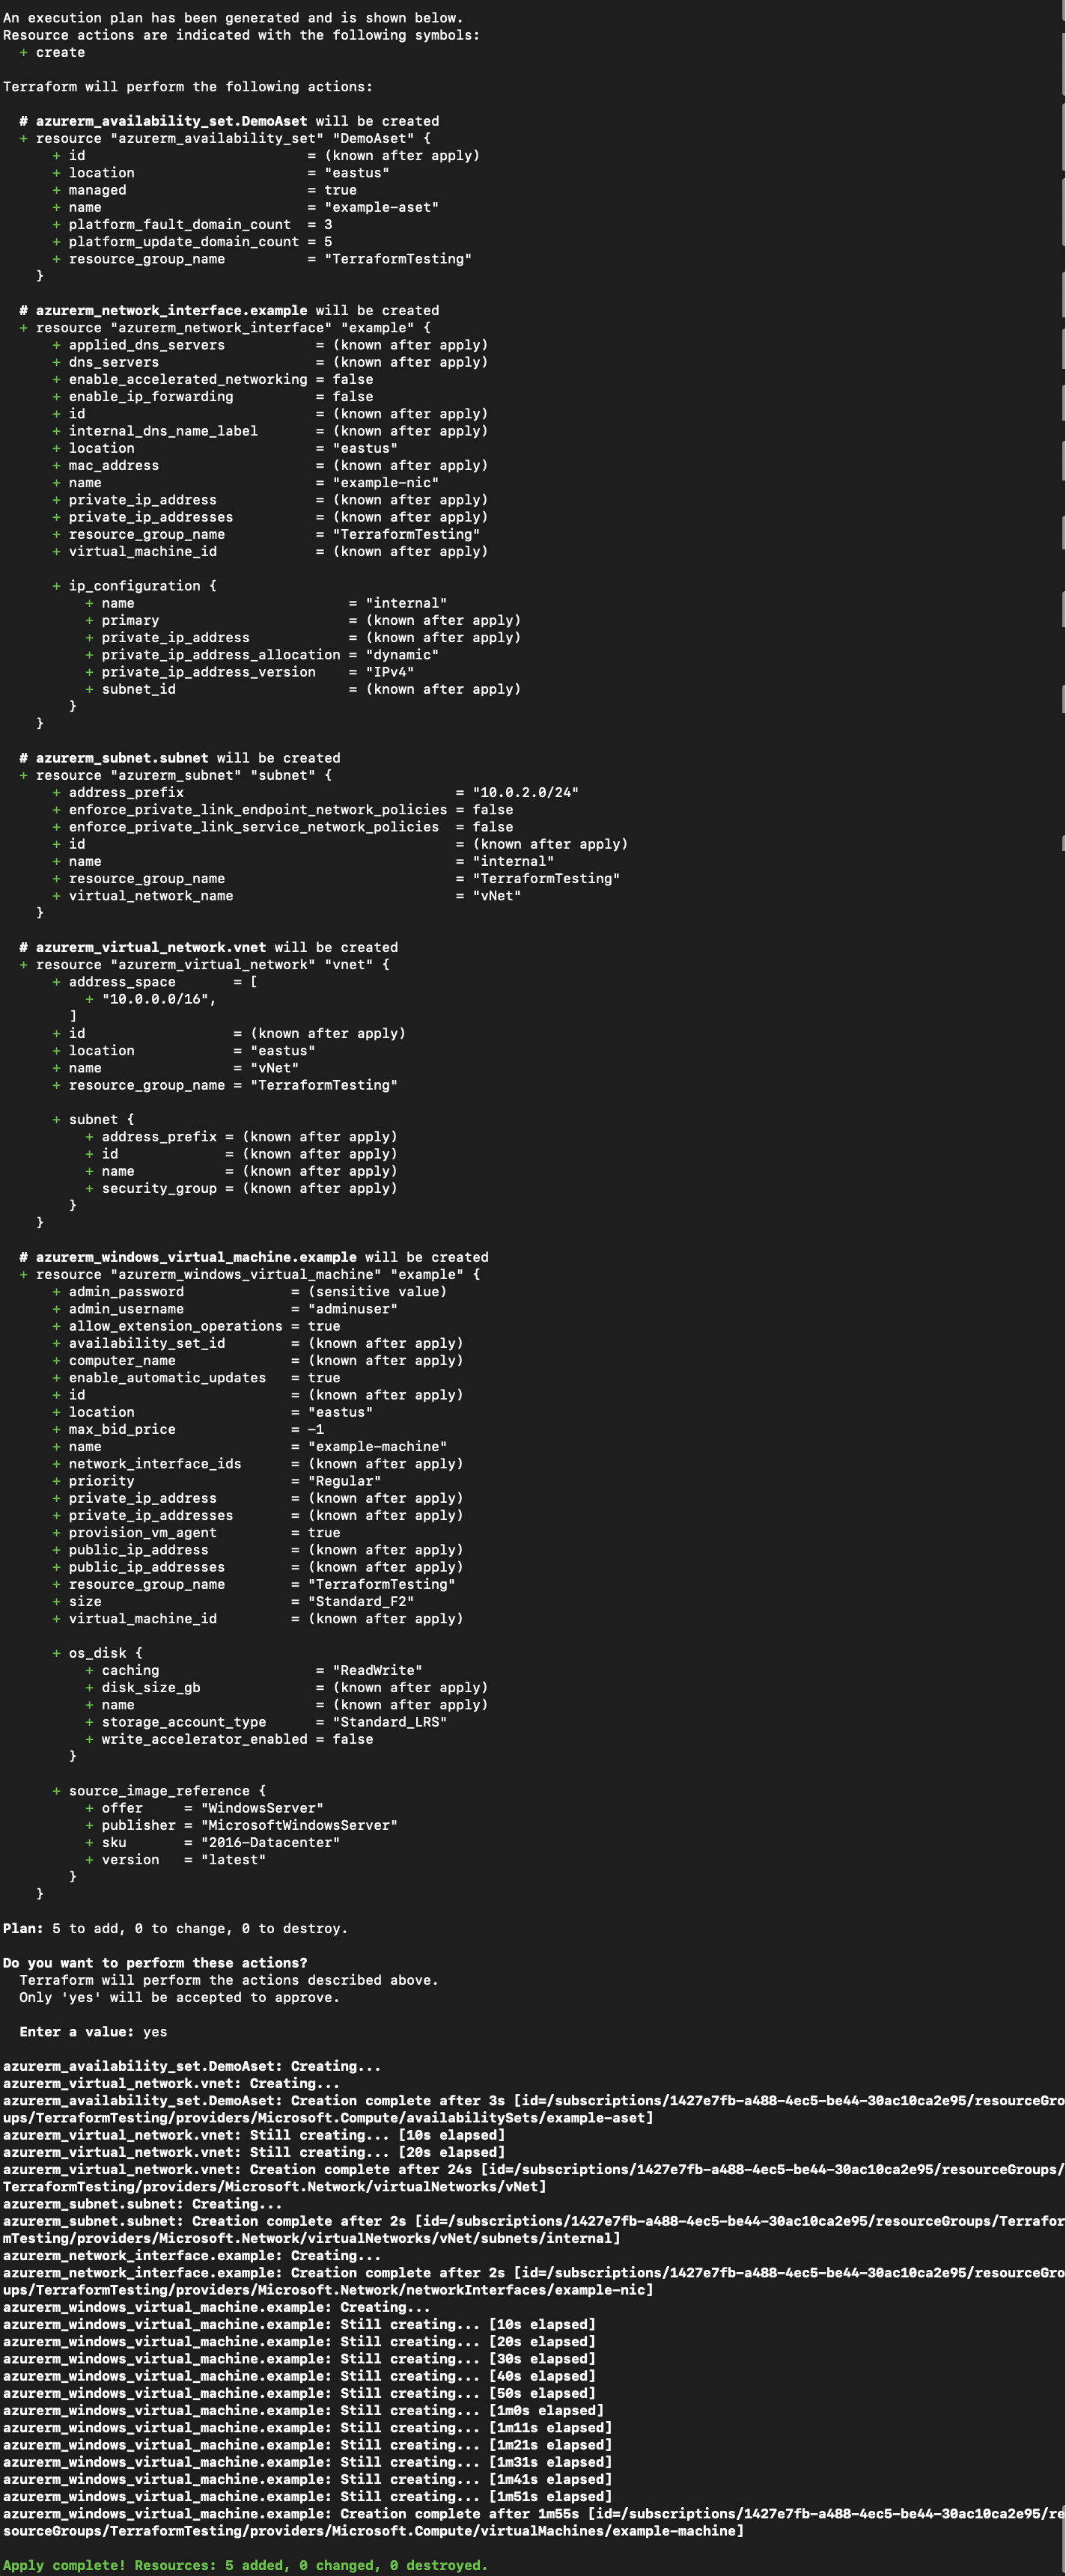The width and height of the screenshot is (1066, 2576).
Task: Click the 'An execution plan has been generated' line
Action: 232,18
